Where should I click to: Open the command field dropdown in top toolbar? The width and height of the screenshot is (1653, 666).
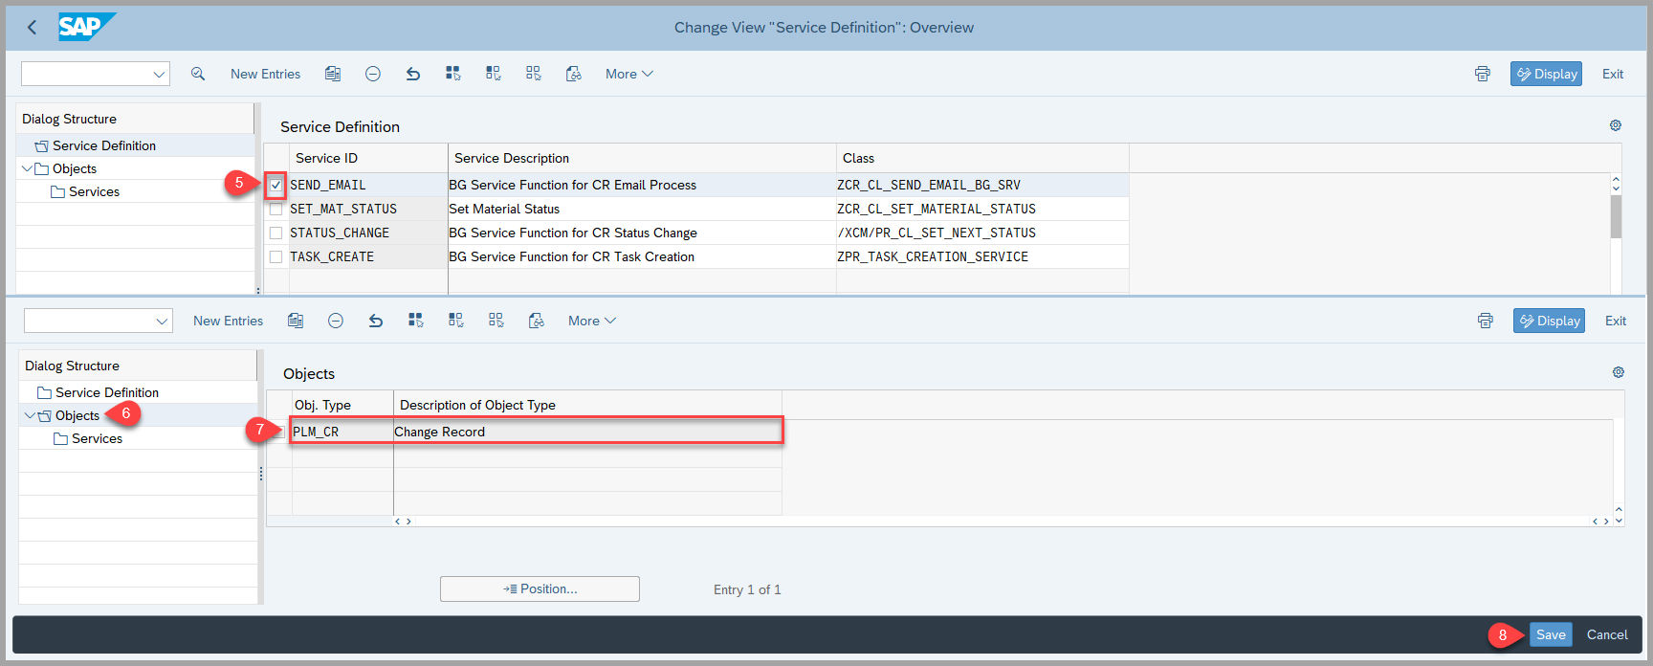[x=159, y=74]
